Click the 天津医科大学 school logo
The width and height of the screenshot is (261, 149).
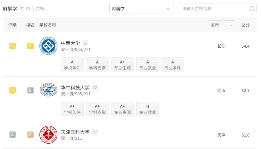coord(48,135)
